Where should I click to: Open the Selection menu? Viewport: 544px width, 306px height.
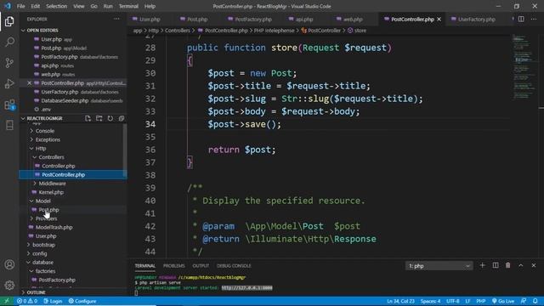(x=56, y=6)
